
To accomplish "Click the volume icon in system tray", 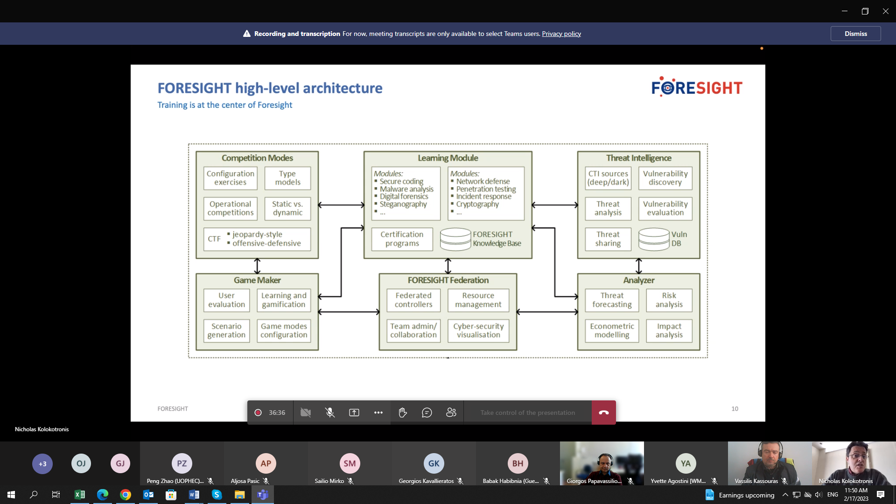I will coord(819,495).
